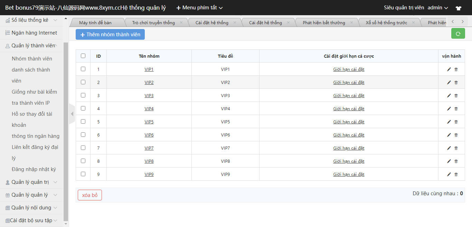Viewport: 472px width, 227px height.
Task: Open thông tin ngân hàng sidebar item
Action: coord(36,136)
